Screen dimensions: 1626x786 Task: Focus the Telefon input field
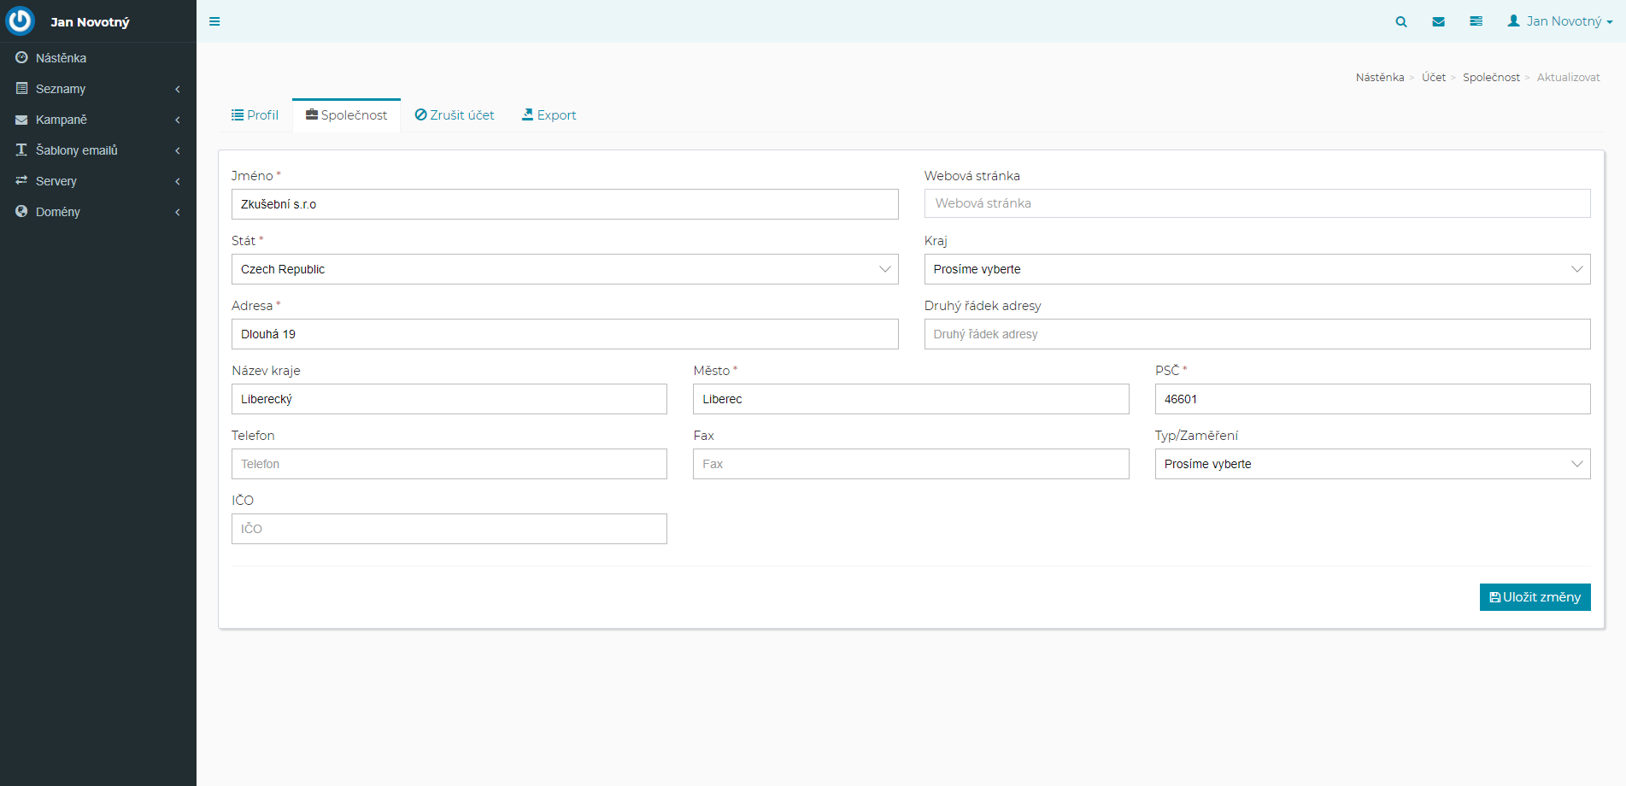[449, 464]
